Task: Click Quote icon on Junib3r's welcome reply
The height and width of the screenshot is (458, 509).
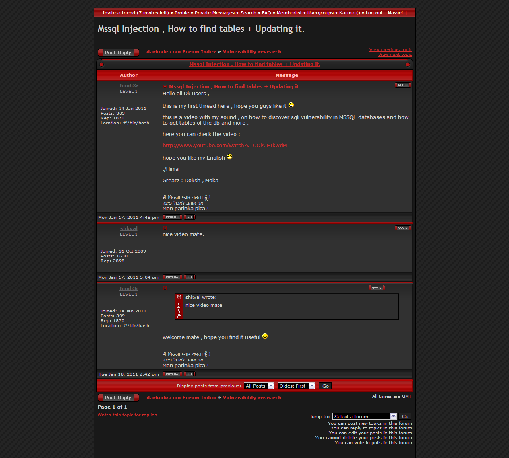Action: [377, 288]
